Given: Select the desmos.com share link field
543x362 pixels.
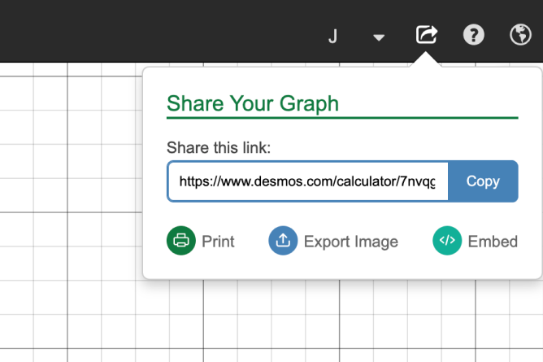Looking at the screenshot, I should click(x=307, y=181).
